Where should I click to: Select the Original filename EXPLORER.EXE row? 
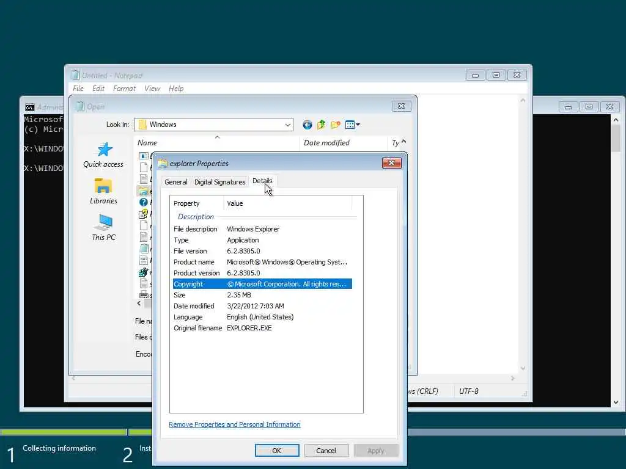click(x=262, y=328)
